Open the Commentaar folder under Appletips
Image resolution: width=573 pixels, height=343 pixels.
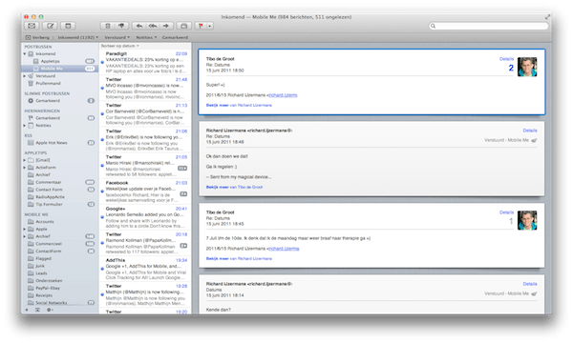pos(49,182)
